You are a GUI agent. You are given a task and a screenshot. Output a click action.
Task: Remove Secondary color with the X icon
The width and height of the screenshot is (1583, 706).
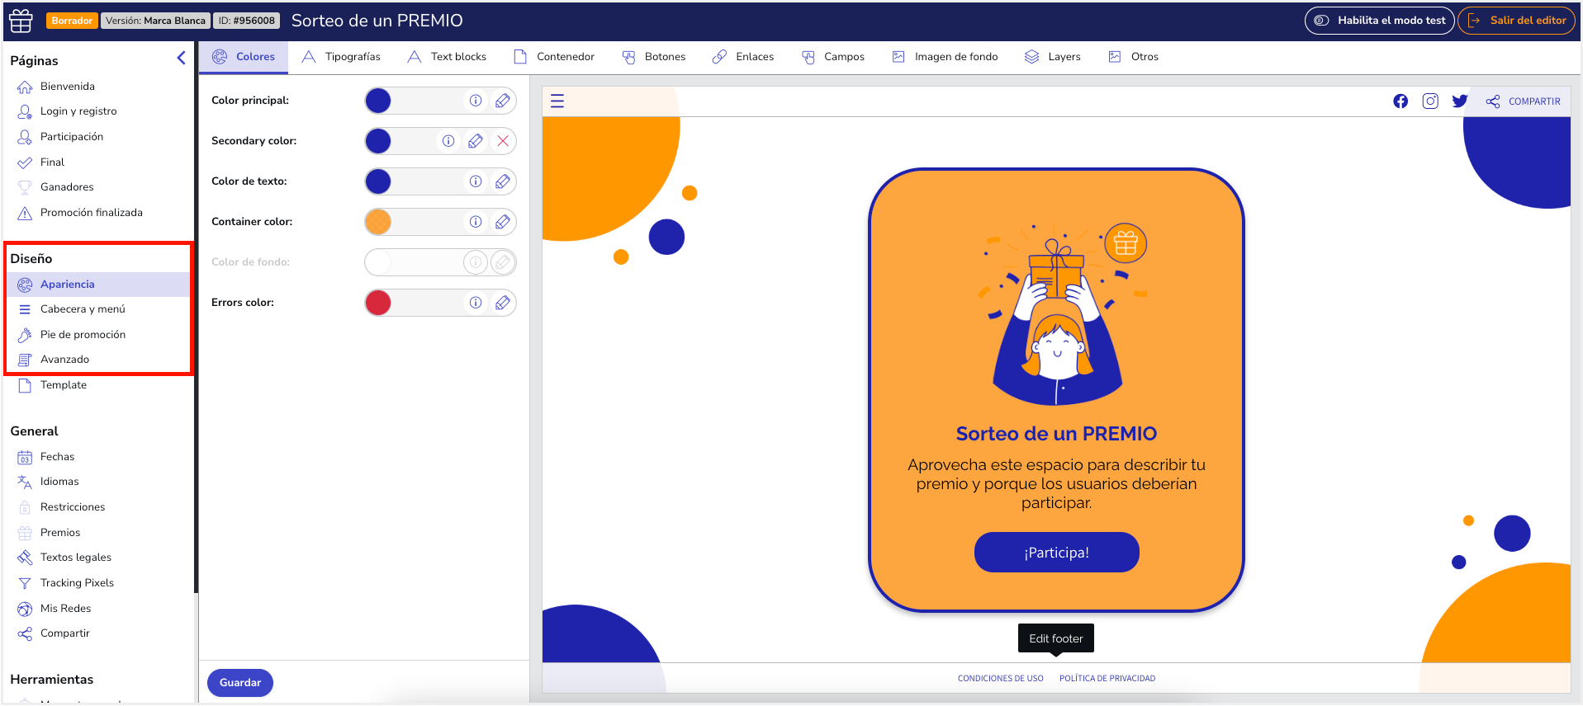click(503, 141)
